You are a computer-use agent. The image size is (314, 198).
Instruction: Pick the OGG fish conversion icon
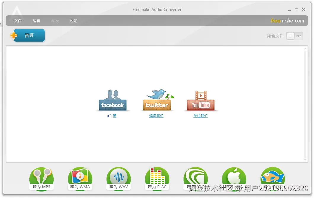click(x=273, y=179)
